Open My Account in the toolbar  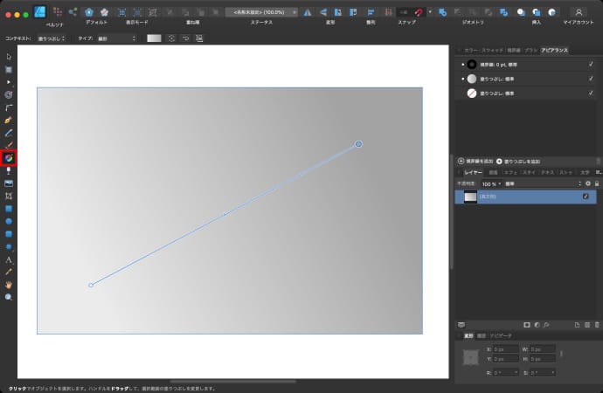pos(578,12)
